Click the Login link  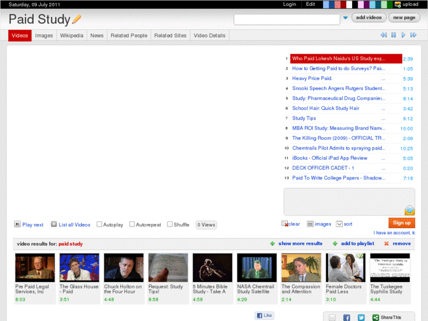tap(290, 4)
